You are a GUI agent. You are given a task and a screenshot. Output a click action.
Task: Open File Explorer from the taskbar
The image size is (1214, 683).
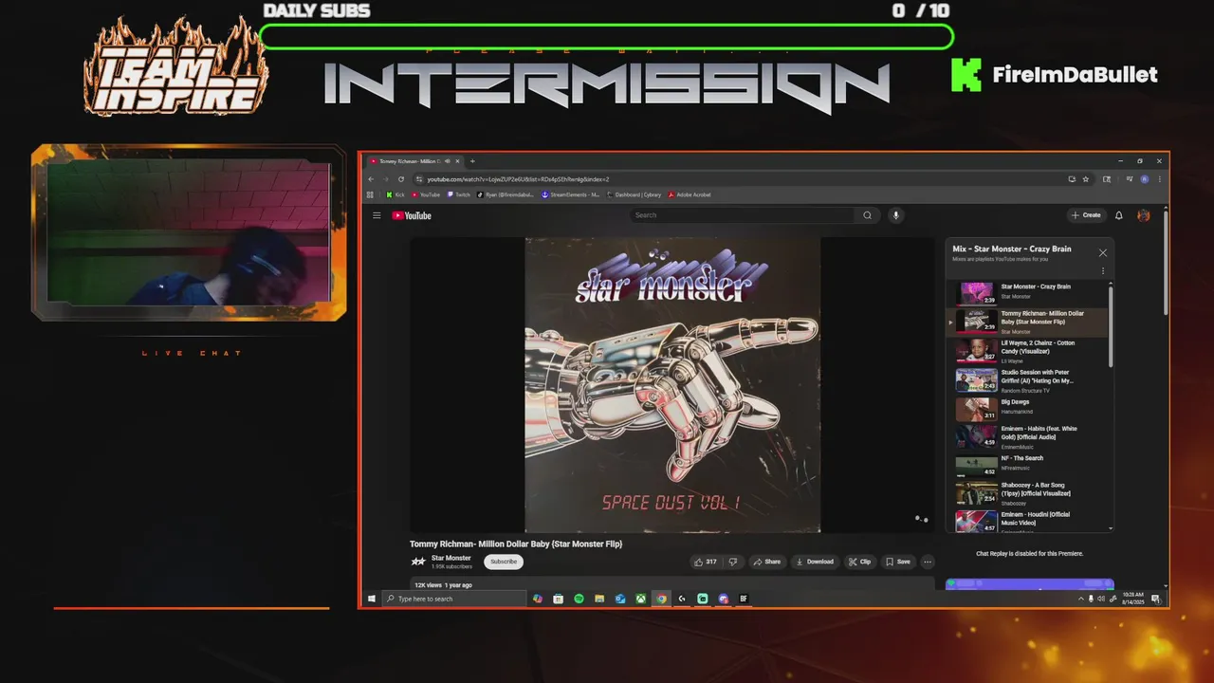tap(599, 599)
